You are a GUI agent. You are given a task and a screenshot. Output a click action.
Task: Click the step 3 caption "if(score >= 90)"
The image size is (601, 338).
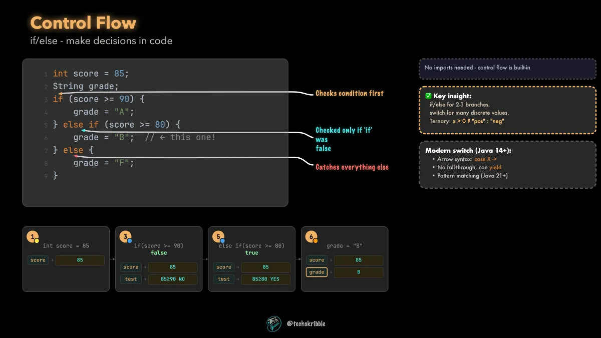click(x=159, y=246)
